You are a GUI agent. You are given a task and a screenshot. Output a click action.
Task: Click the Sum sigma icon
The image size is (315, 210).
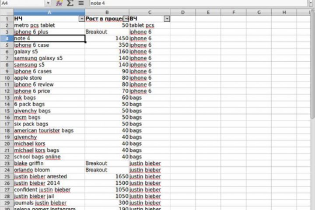70,3
